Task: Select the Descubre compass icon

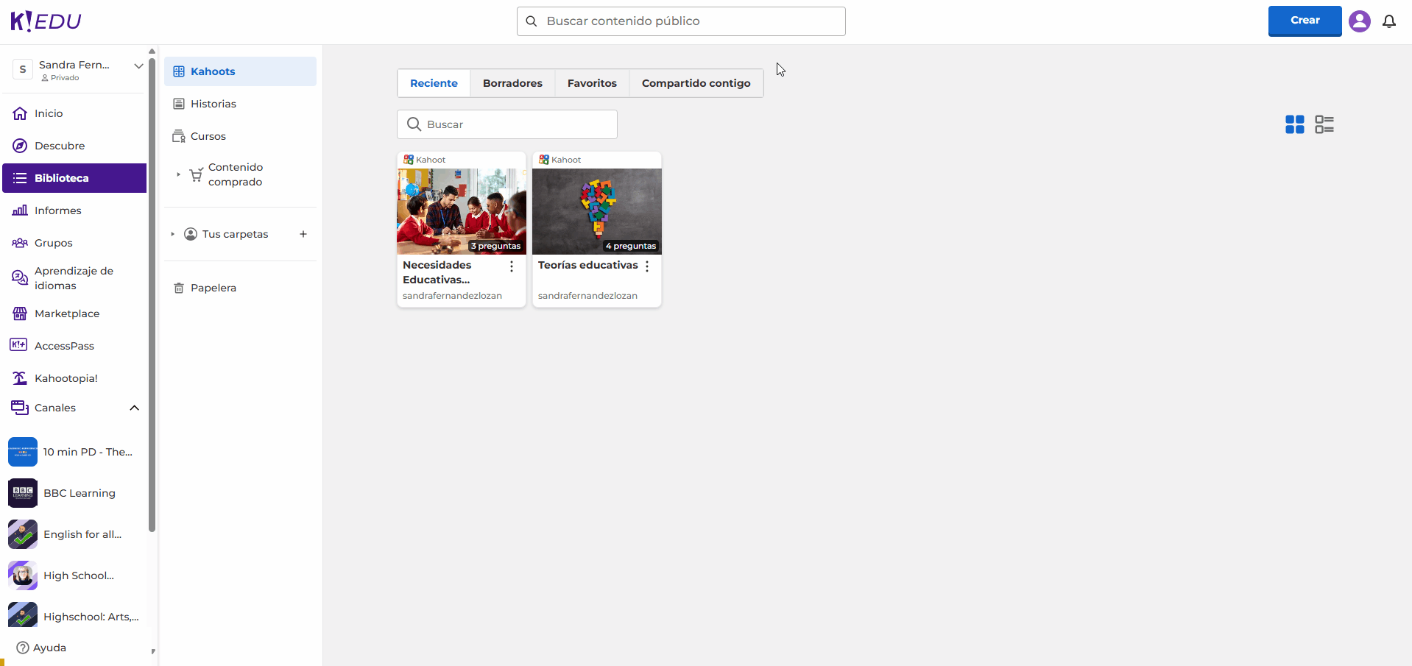Action: [x=20, y=145]
